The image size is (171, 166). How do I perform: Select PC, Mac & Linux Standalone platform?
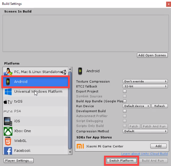coord(35,72)
